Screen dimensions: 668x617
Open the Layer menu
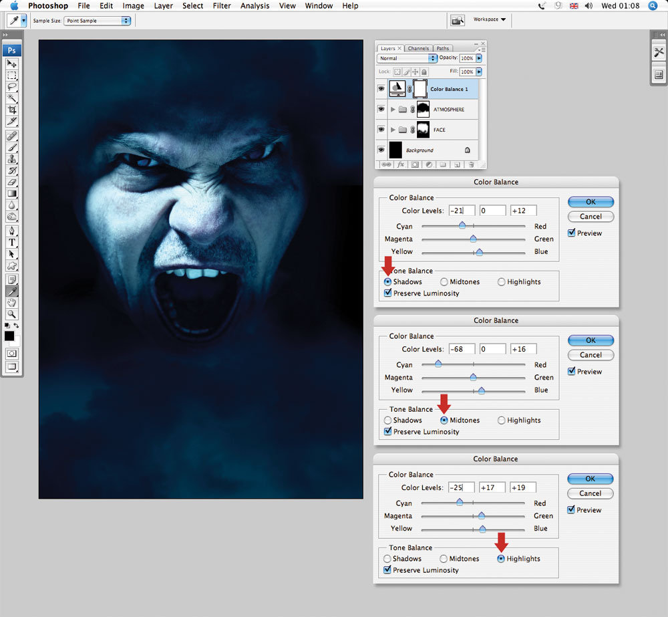(x=164, y=5)
